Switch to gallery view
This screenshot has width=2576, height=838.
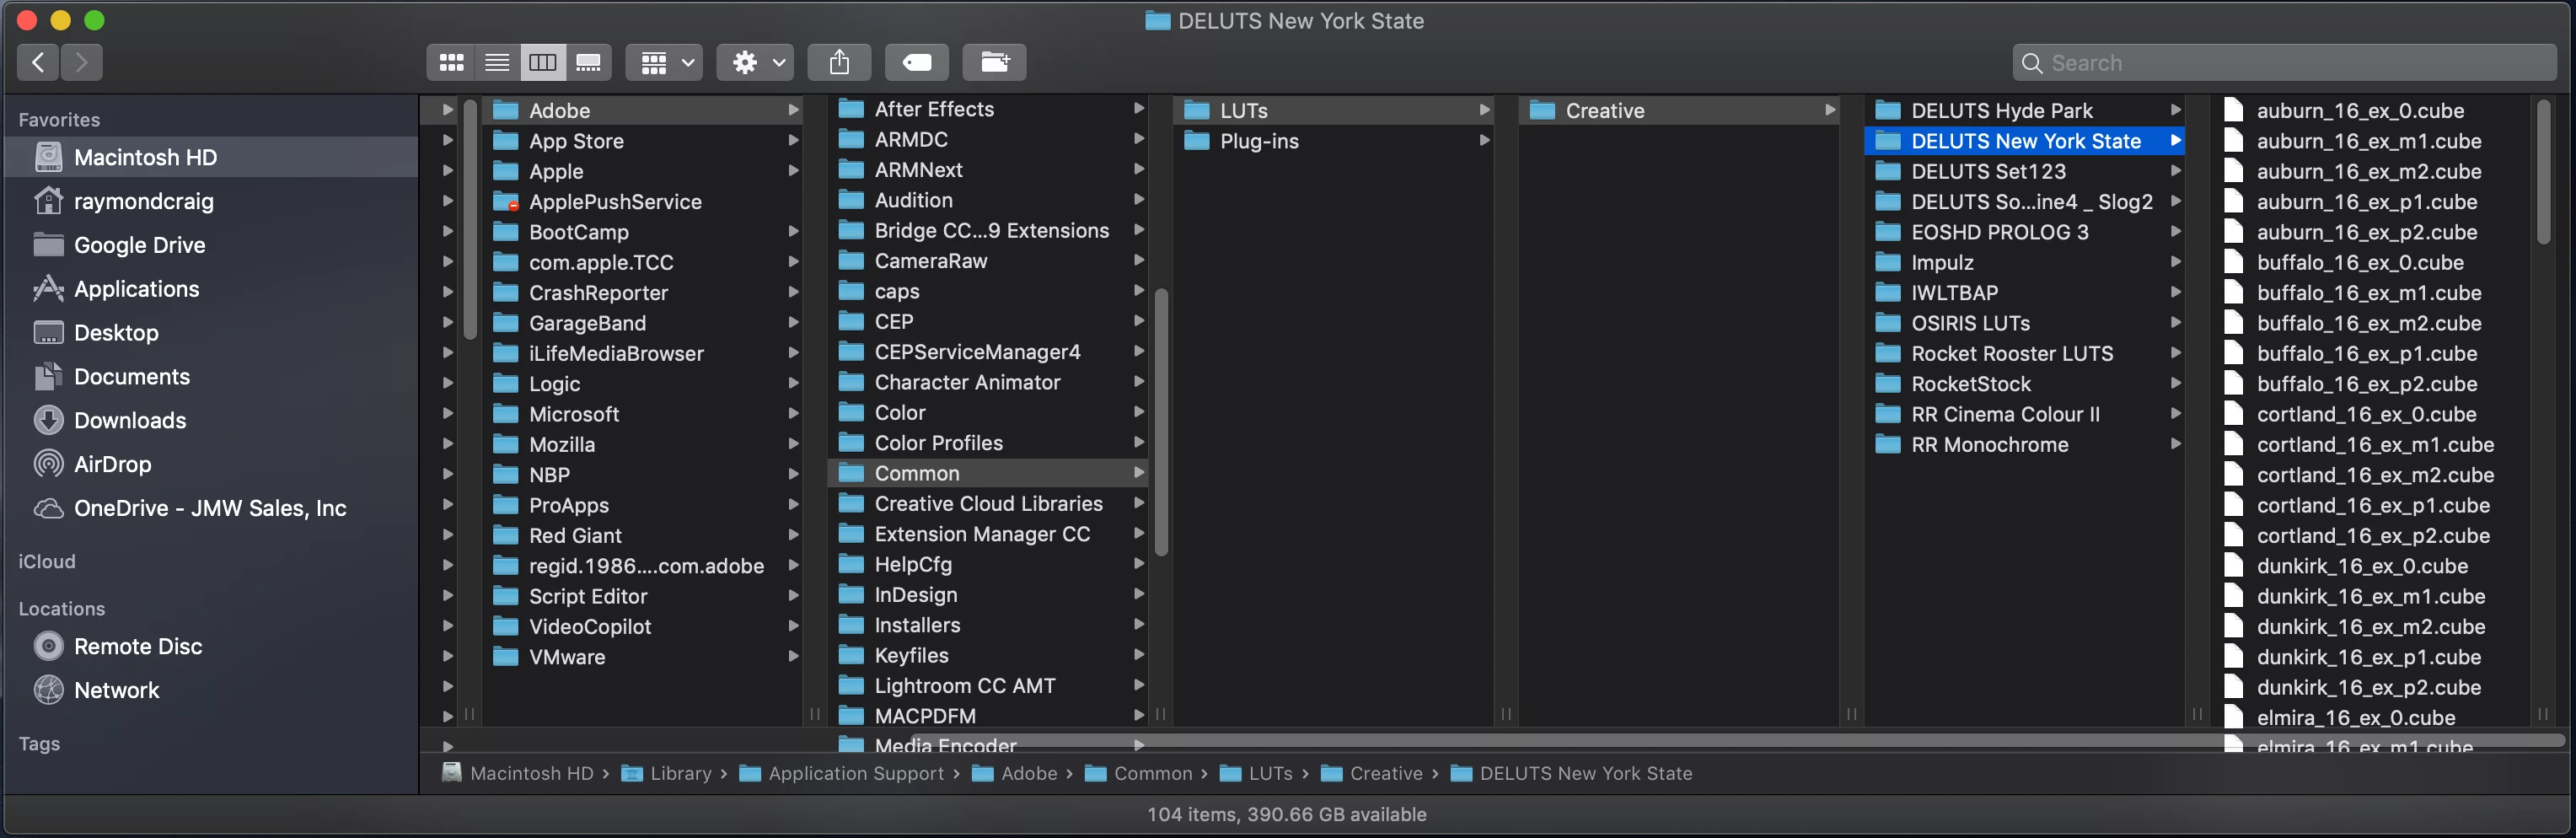[588, 62]
